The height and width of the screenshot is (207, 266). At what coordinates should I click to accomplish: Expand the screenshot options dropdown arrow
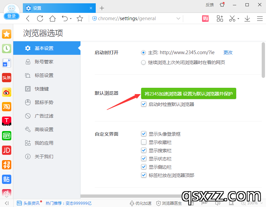tap(238, 18)
